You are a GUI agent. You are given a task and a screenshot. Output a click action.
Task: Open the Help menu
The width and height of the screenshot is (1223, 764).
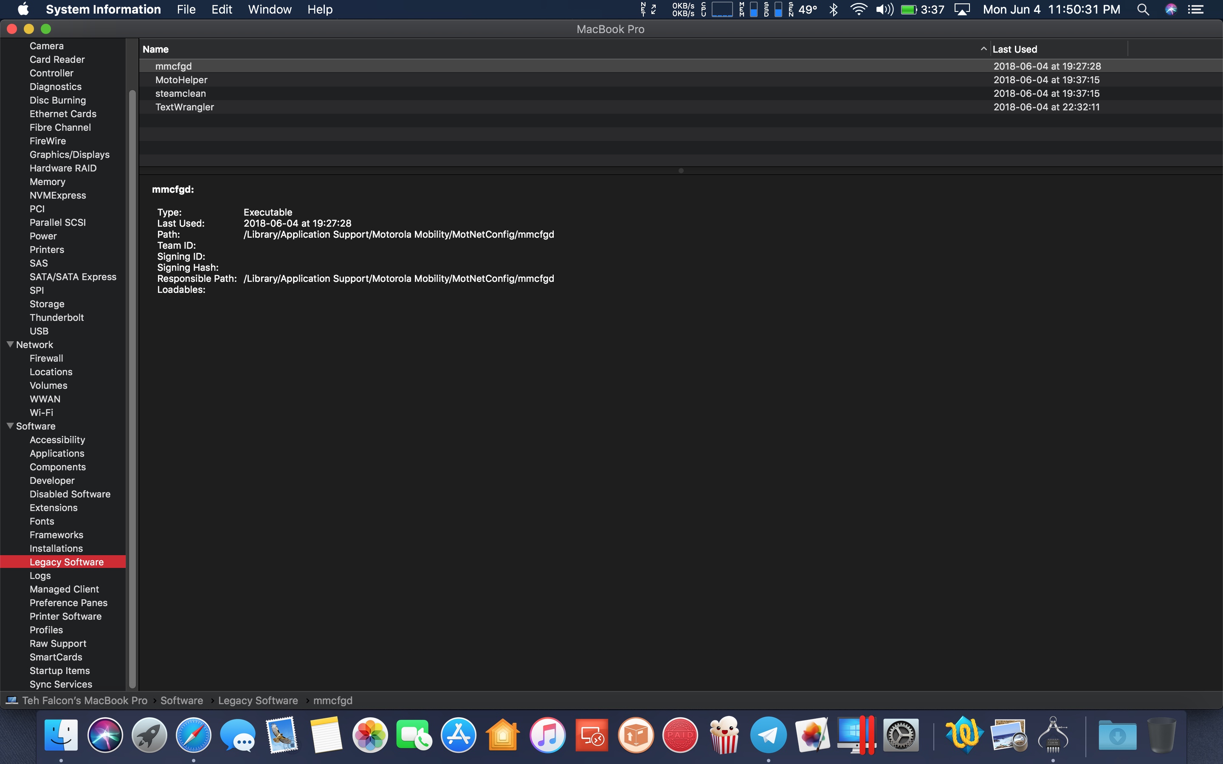click(x=320, y=10)
